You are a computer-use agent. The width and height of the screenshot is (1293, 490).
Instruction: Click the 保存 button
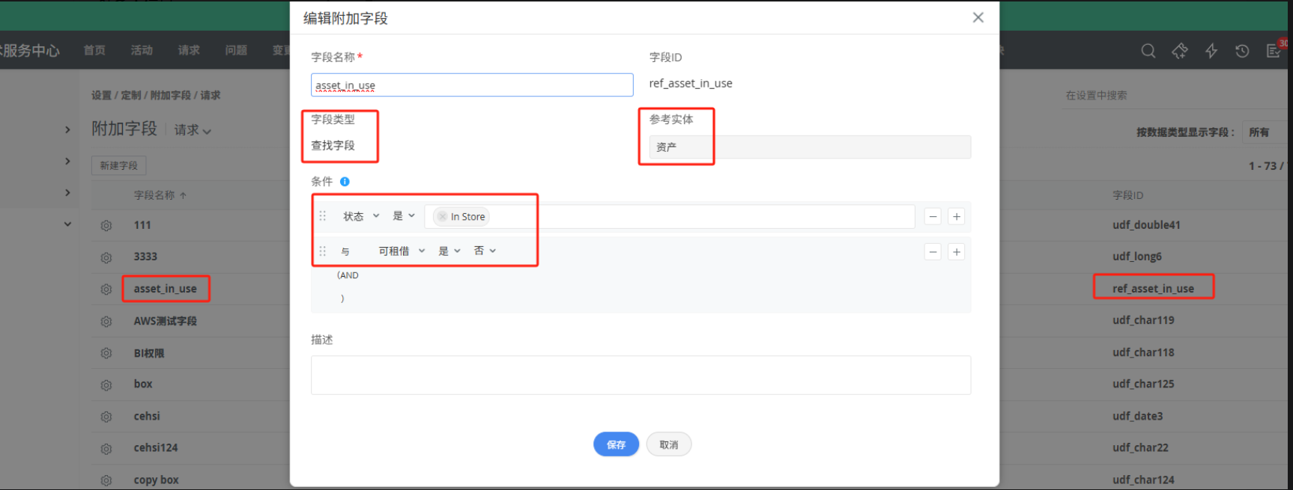[x=616, y=444]
